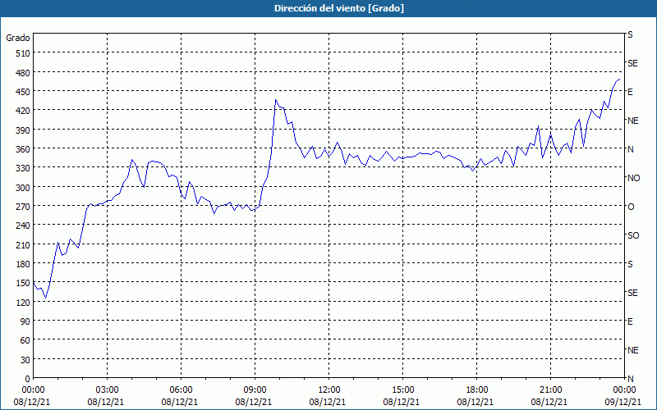Select the 08/12/21 date beneath 12:00
657x410 pixels.
coord(329,402)
